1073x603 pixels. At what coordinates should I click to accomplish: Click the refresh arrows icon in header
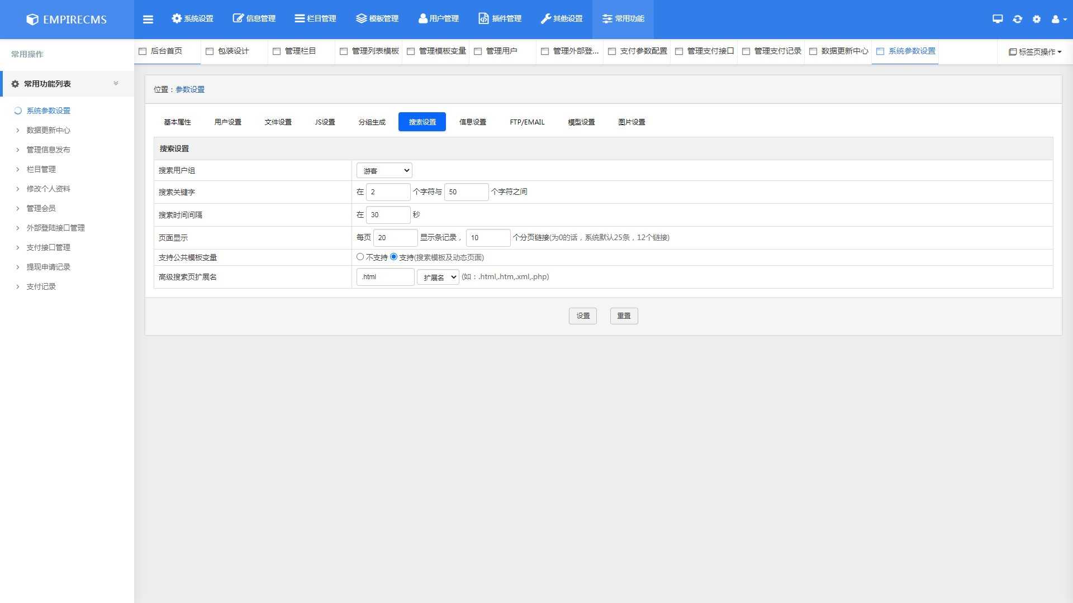tap(1017, 19)
